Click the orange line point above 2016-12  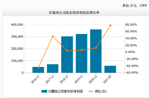tap(38, 67)
